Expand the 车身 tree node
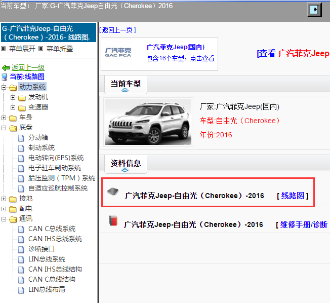The image size is (330, 303). pos(4,118)
